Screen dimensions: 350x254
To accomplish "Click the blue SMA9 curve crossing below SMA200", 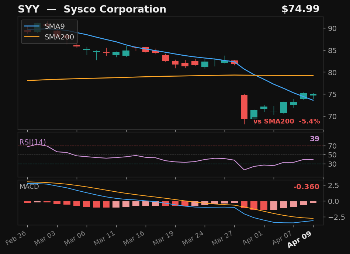I will [x=256, y=75].
